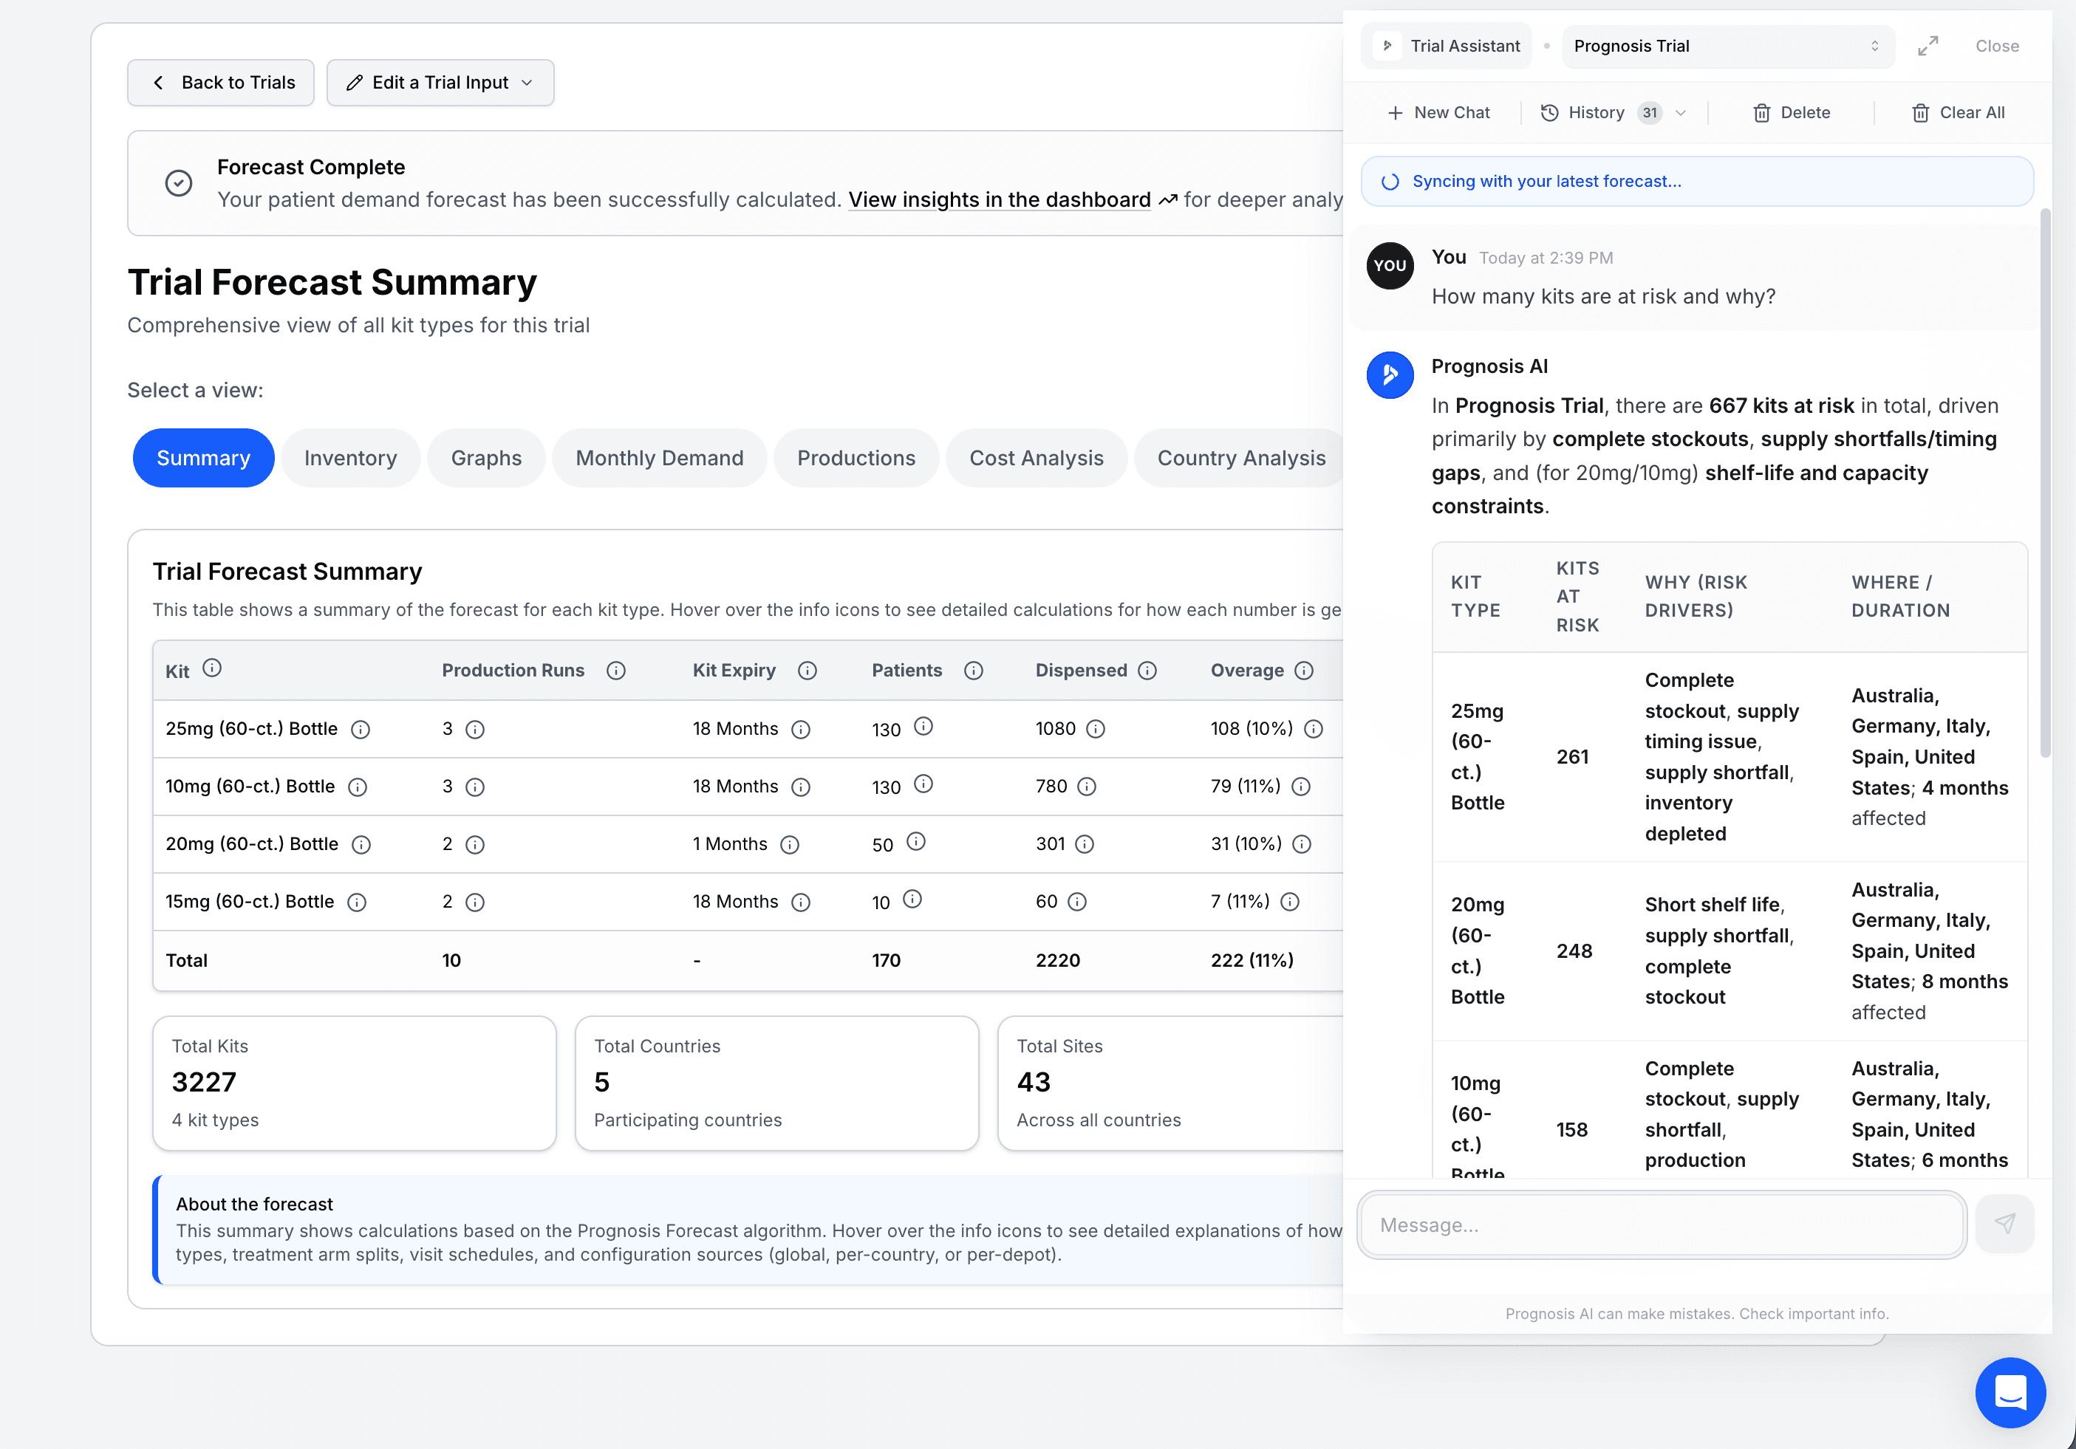This screenshot has width=2076, height=1449.
Task: Open the Monthly Demand view tab
Action: tap(659, 459)
